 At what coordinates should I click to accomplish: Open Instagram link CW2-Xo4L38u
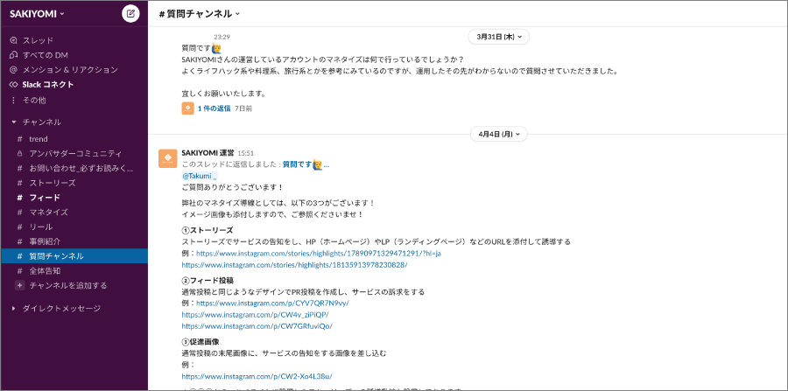click(257, 376)
